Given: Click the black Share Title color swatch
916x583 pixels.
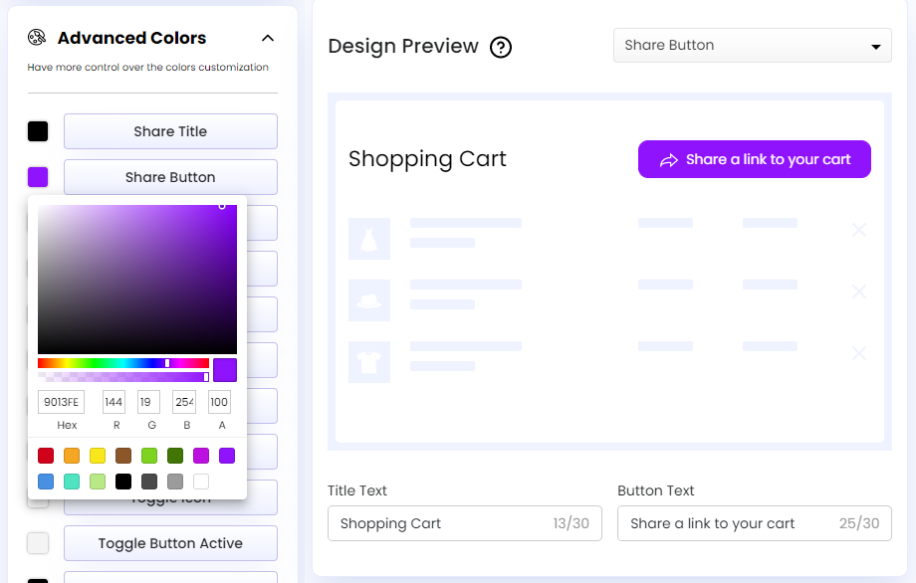Looking at the screenshot, I should tap(38, 131).
